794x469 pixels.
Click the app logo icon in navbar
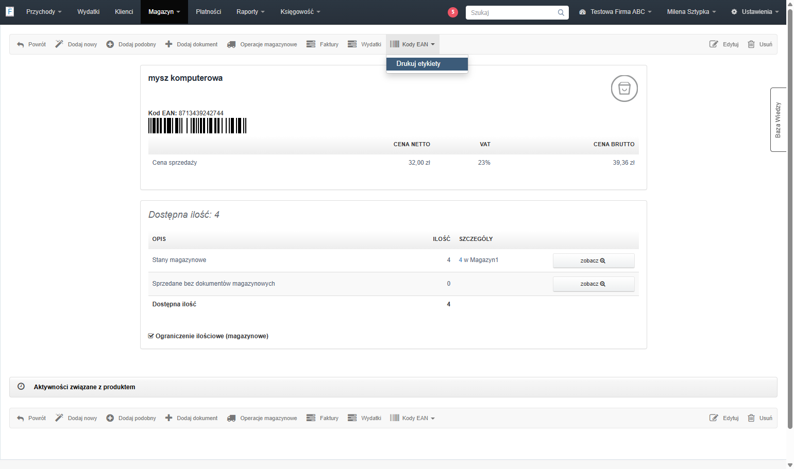click(x=9, y=11)
